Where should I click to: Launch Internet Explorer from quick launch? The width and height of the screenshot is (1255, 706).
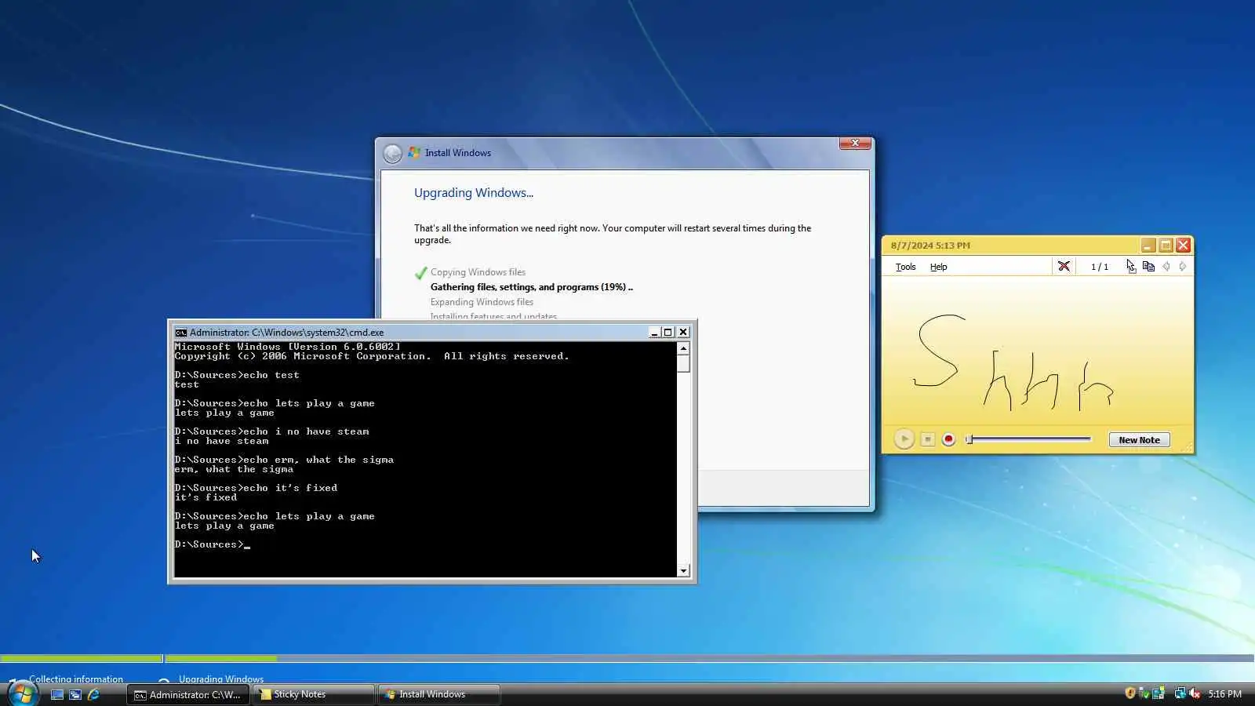tap(93, 694)
